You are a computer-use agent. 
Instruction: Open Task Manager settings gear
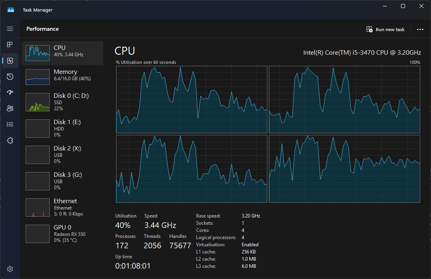click(10, 269)
